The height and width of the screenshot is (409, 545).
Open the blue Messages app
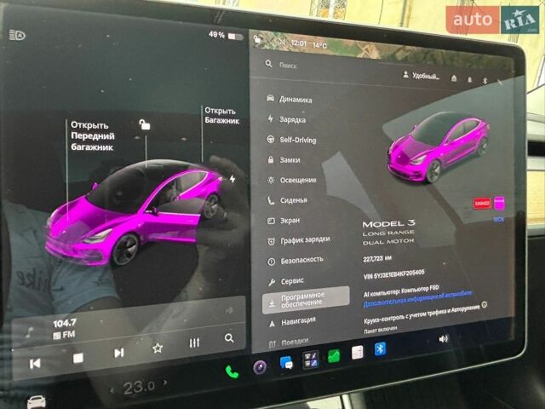tap(286, 363)
